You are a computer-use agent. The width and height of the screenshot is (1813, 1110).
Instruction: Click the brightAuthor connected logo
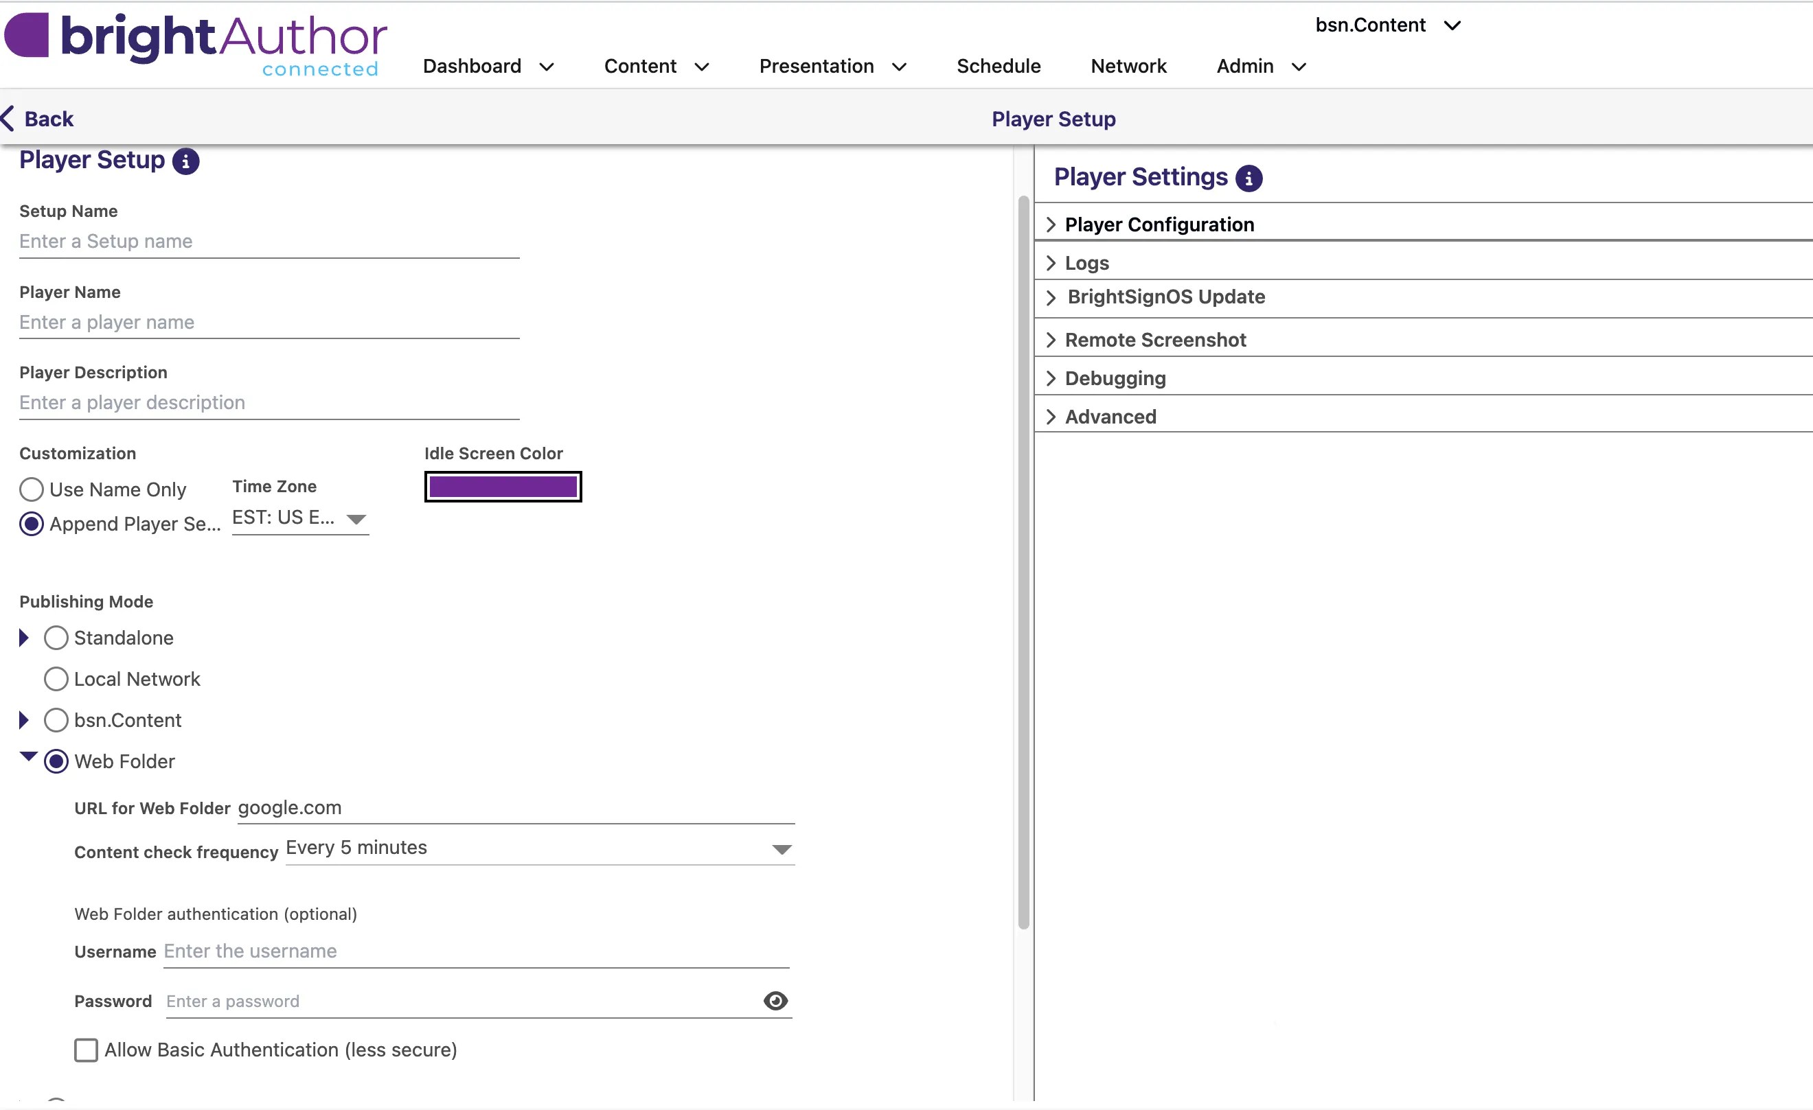click(x=196, y=44)
